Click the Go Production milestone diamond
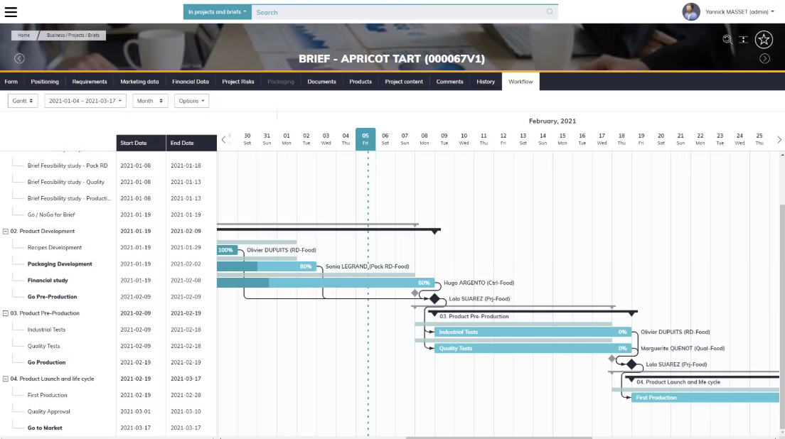This screenshot has width=785, height=439. 632,364
